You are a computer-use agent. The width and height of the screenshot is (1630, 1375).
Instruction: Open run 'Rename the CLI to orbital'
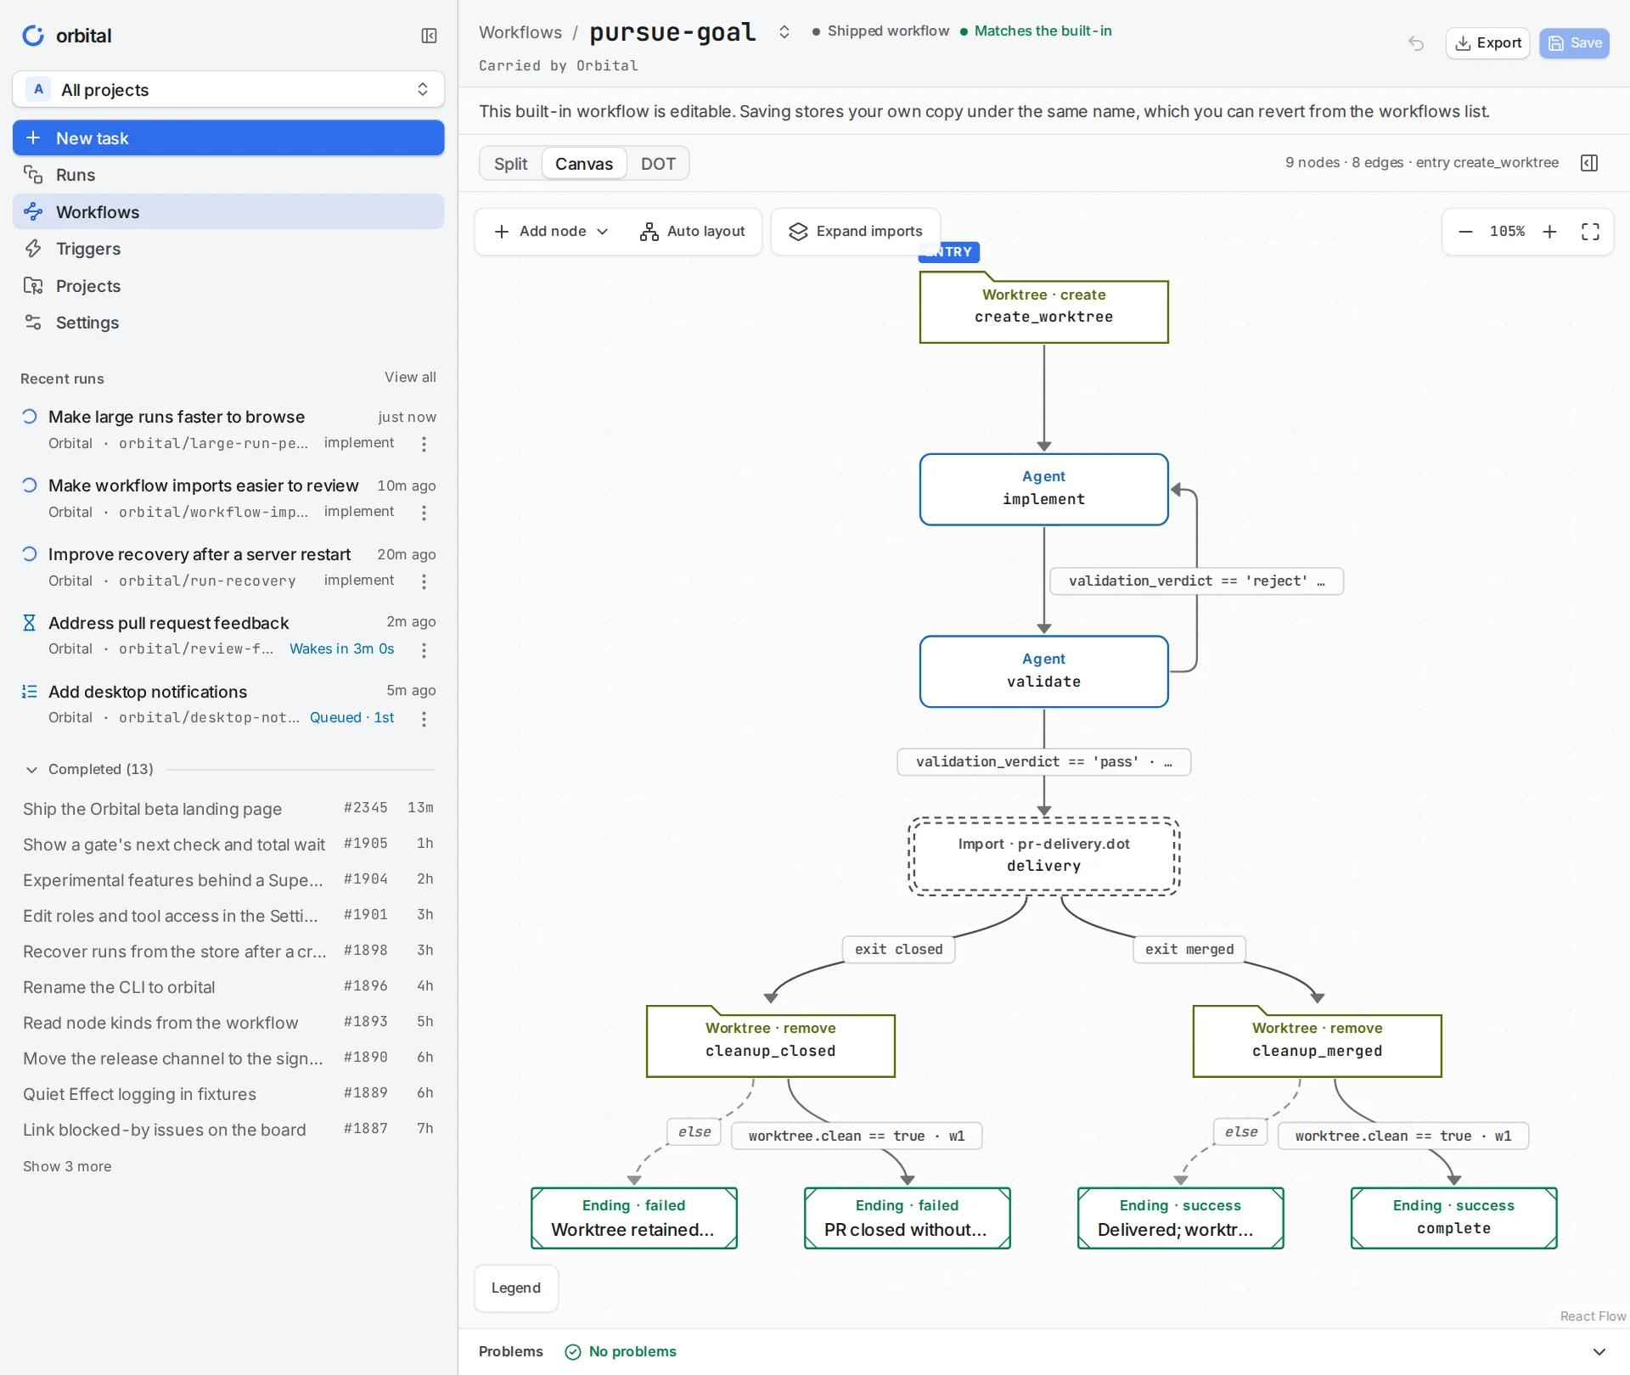coord(228,987)
